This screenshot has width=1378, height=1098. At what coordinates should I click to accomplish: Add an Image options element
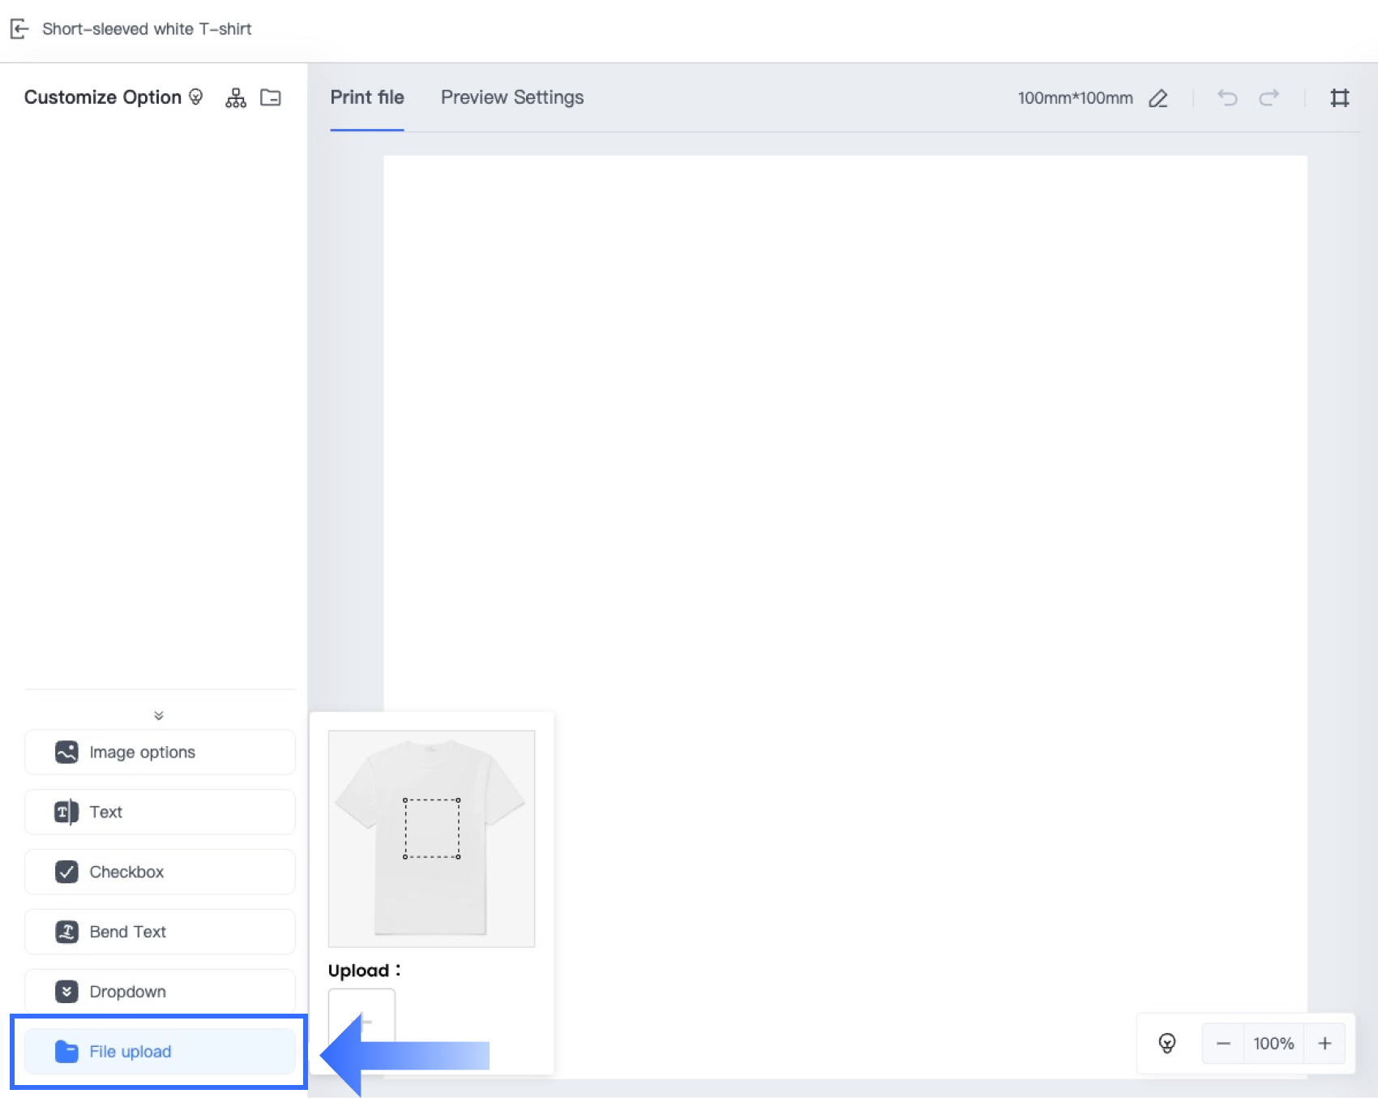pyautogui.click(x=160, y=753)
